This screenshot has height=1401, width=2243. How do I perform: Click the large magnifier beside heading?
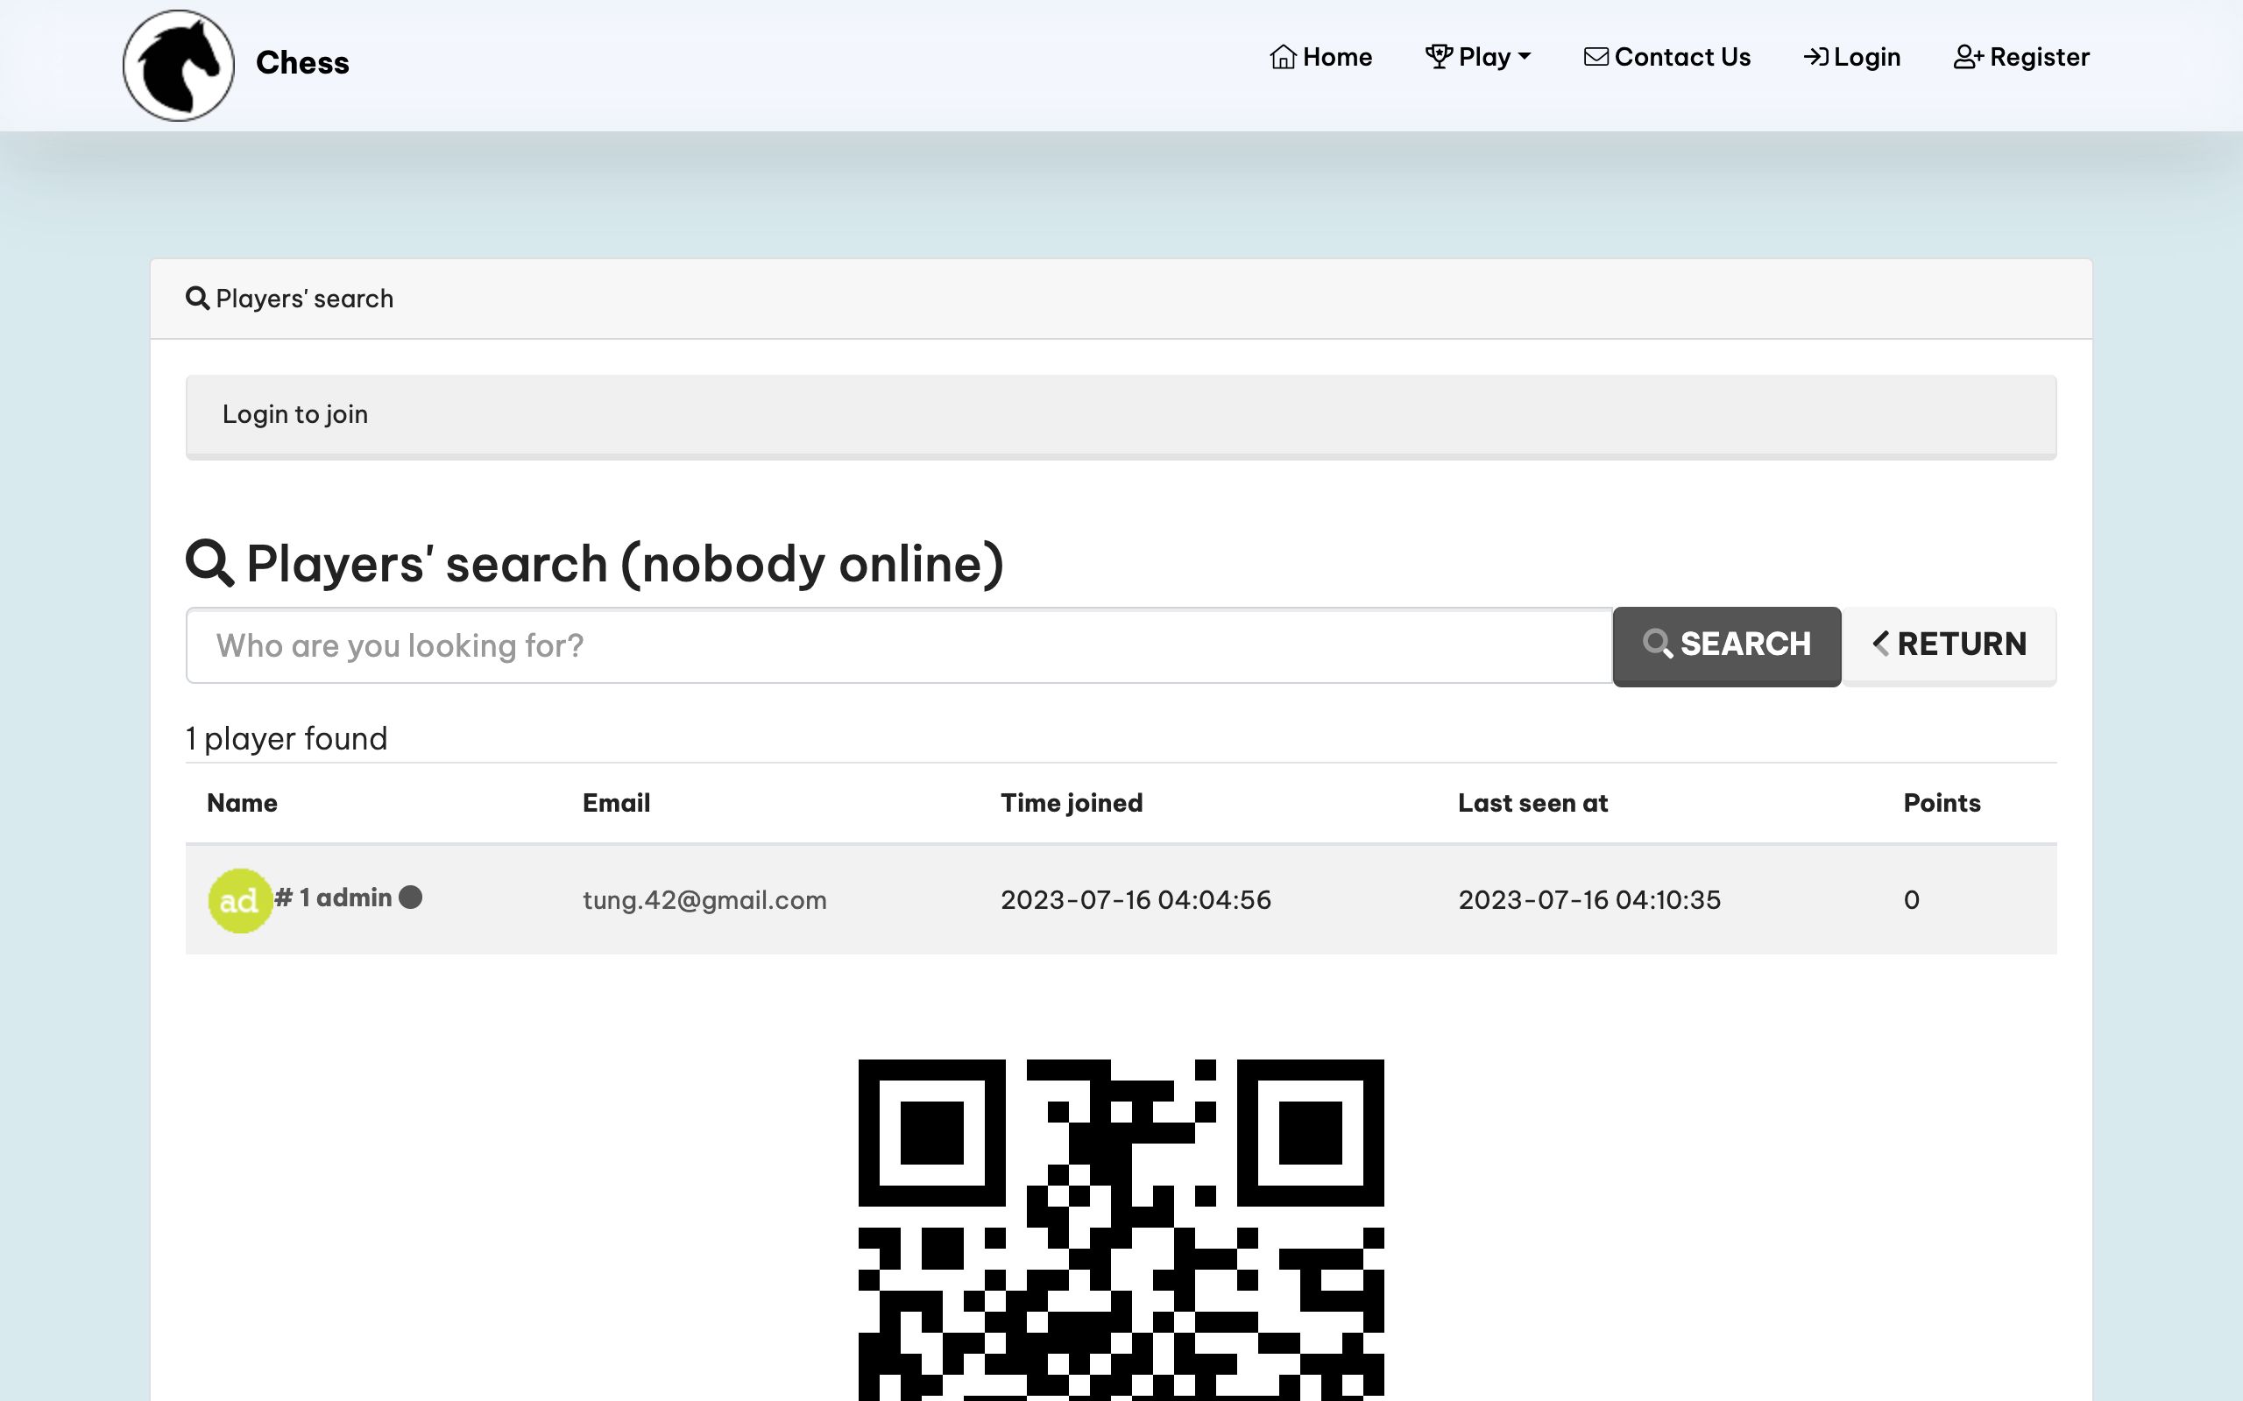209,563
